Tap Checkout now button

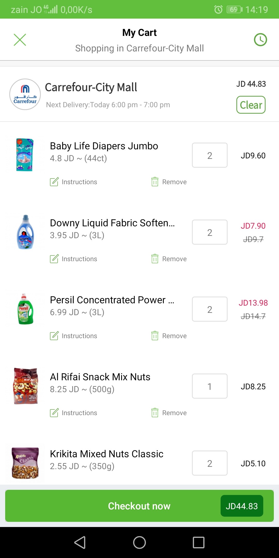139,506
